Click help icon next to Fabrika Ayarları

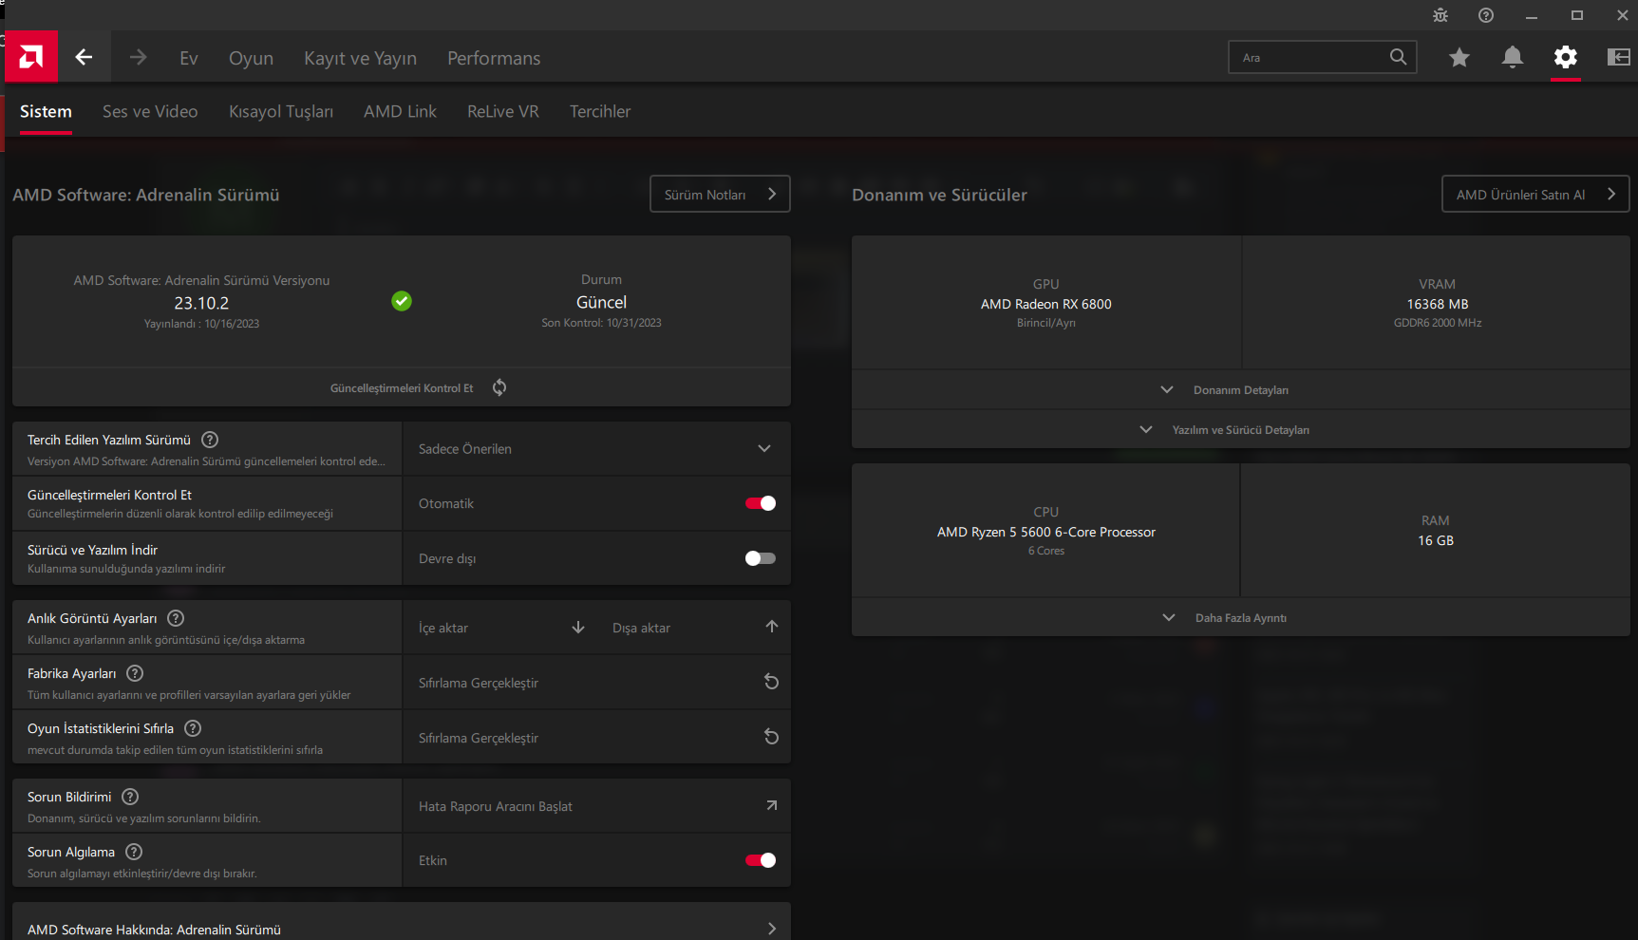coord(135,673)
